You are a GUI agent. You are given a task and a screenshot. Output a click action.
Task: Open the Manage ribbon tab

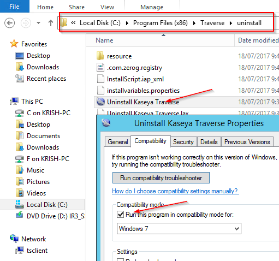(x=152, y=7)
